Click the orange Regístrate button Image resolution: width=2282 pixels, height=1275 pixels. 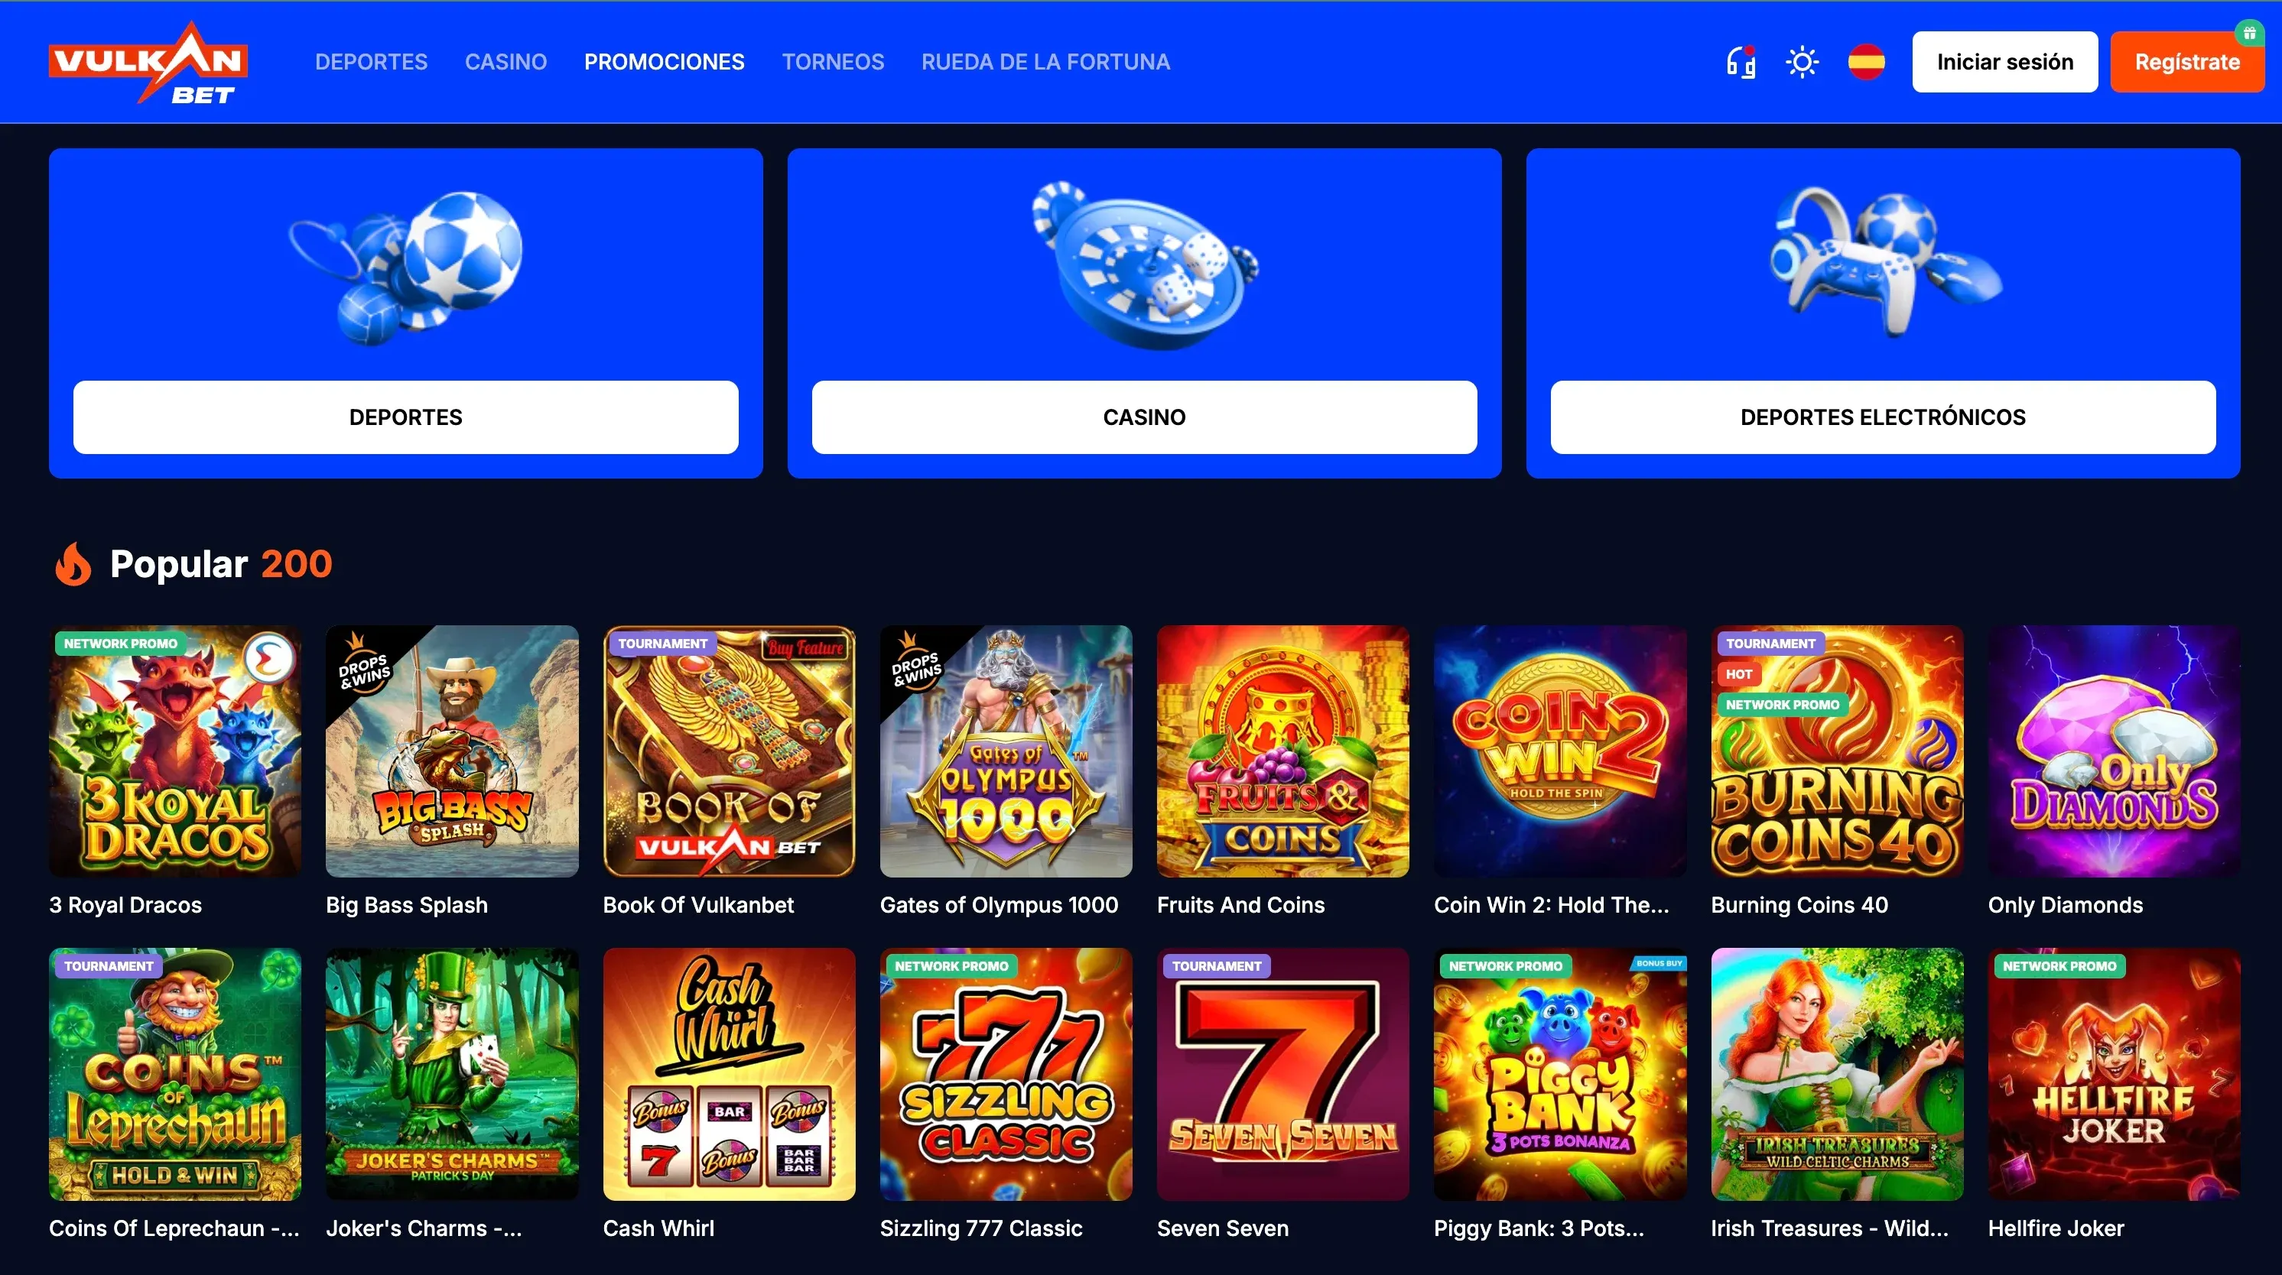pos(2187,62)
